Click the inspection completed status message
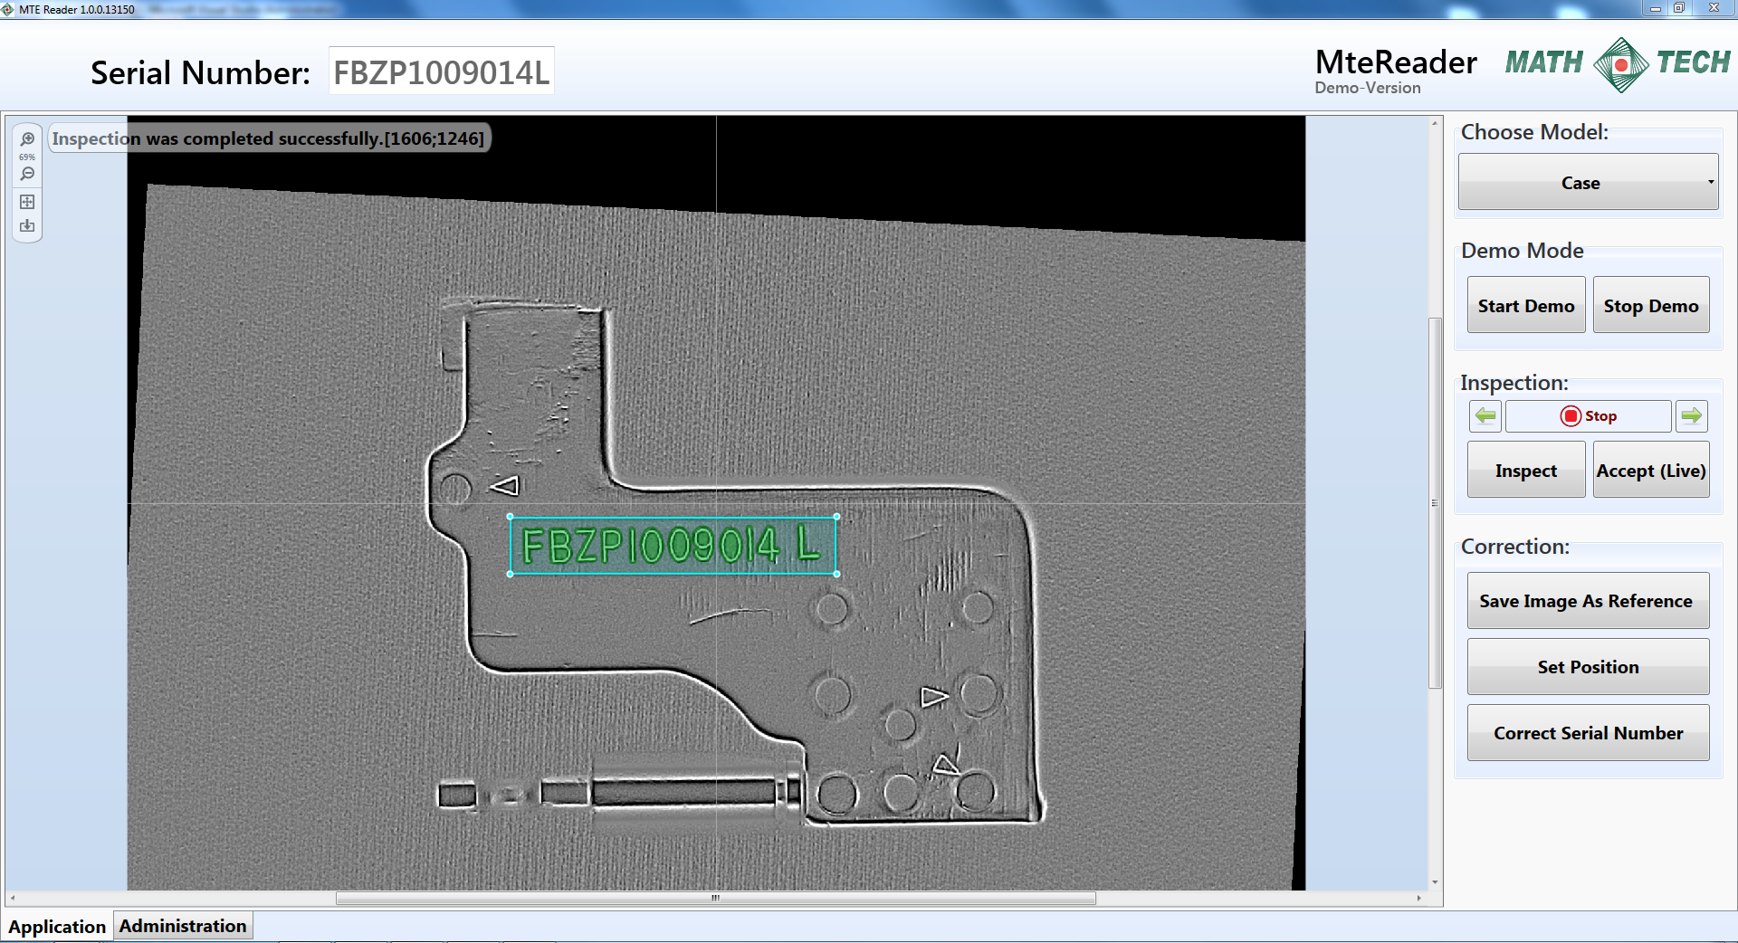1738x943 pixels. pos(268,138)
